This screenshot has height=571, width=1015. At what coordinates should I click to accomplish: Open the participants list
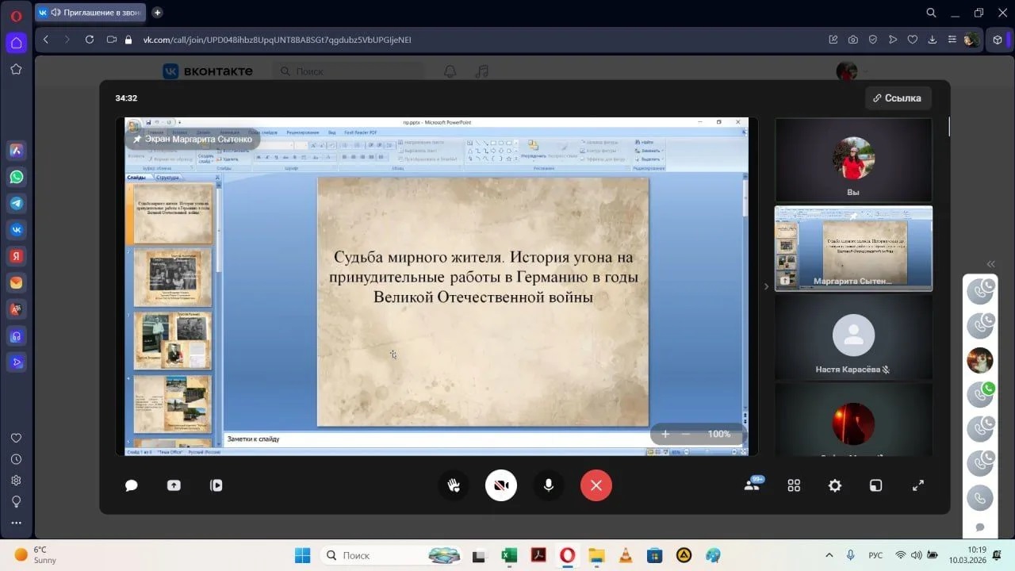pyautogui.click(x=752, y=485)
